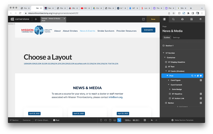Expand the Date Badge tree item
The image size is (213, 134).
click(x=169, y=89)
